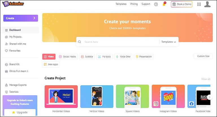Open the View all link

[x=206, y=79]
